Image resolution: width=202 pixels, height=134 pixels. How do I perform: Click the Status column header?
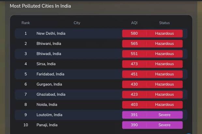coord(164,23)
